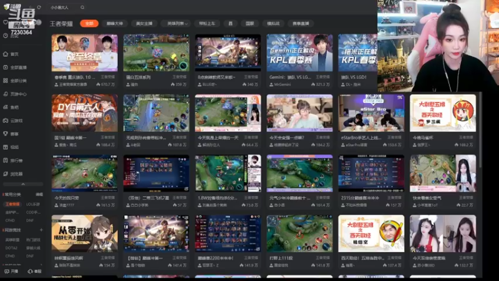Open 赛事 trophy entry in sidebar
This screenshot has width=499, height=281.
pos(11,134)
